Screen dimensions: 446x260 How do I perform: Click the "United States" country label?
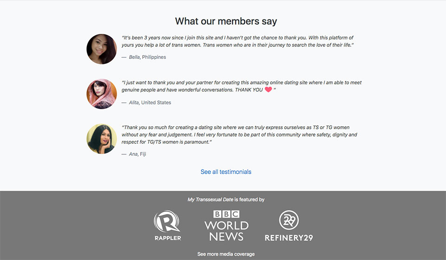pos(156,102)
